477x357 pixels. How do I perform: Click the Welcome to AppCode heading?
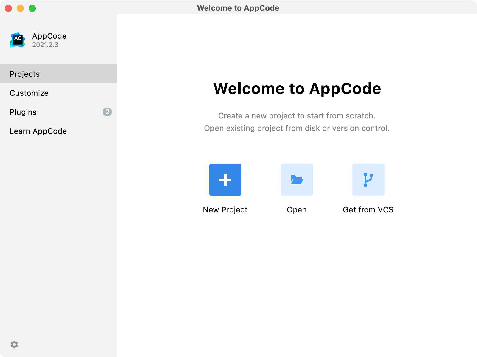pos(297,89)
